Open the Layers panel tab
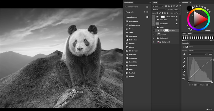Screen dimensions: 214x111 155,2
